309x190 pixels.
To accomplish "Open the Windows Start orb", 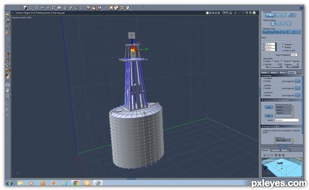I will pyautogui.click(x=9, y=183).
